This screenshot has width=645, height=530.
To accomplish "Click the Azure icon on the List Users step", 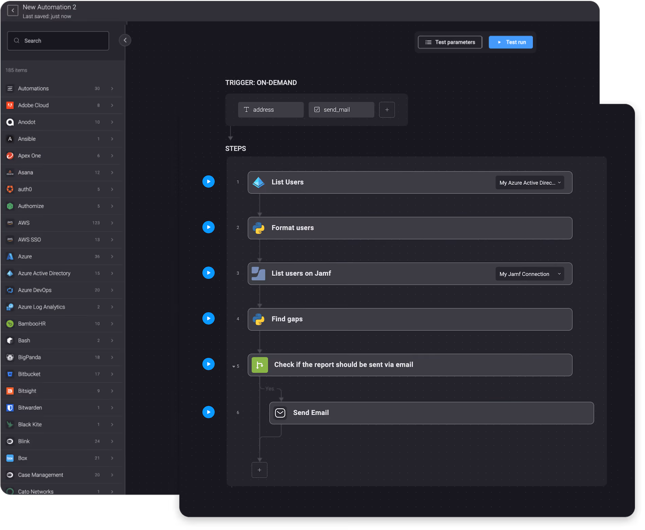I will (x=259, y=182).
